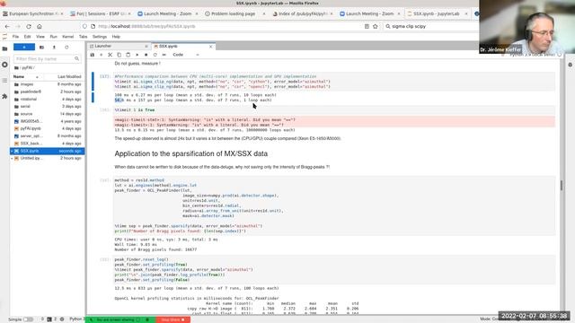The width and height of the screenshot is (575, 323).
Task: Toggle the Simple interface mode switch
Action: click(28, 319)
